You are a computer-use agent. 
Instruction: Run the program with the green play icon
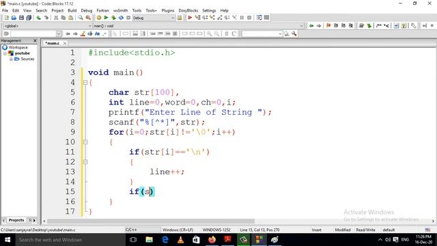click(107, 18)
